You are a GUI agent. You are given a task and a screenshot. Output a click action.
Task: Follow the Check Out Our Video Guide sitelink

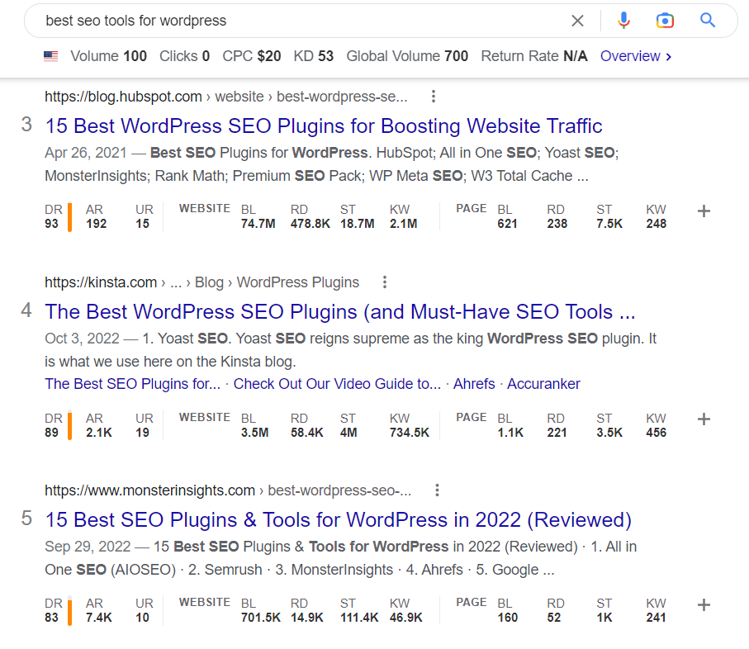[x=337, y=384]
